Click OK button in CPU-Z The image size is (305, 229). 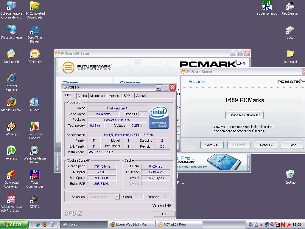[164, 214]
